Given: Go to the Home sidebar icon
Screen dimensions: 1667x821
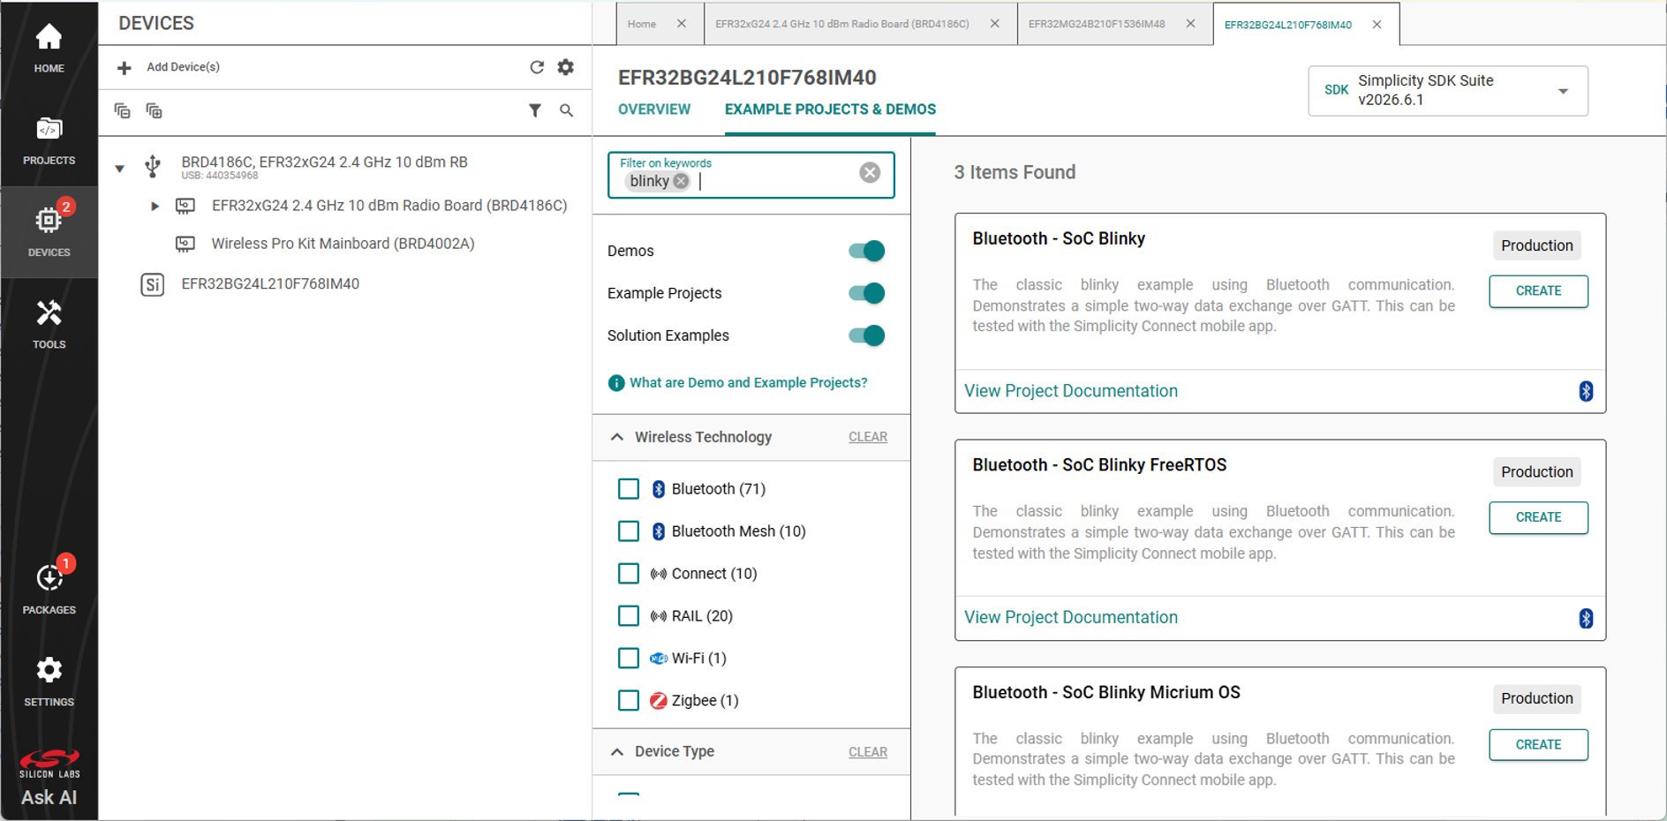Looking at the screenshot, I should 49,48.
